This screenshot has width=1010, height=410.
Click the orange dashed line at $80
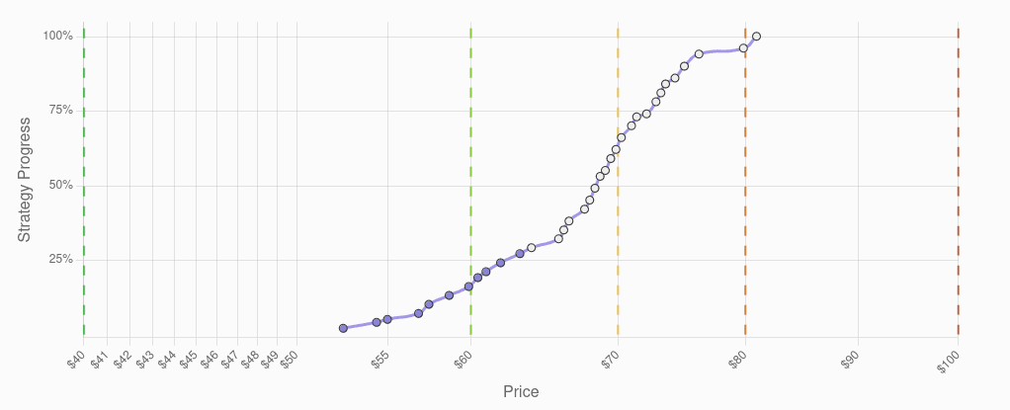tap(745, 198)
